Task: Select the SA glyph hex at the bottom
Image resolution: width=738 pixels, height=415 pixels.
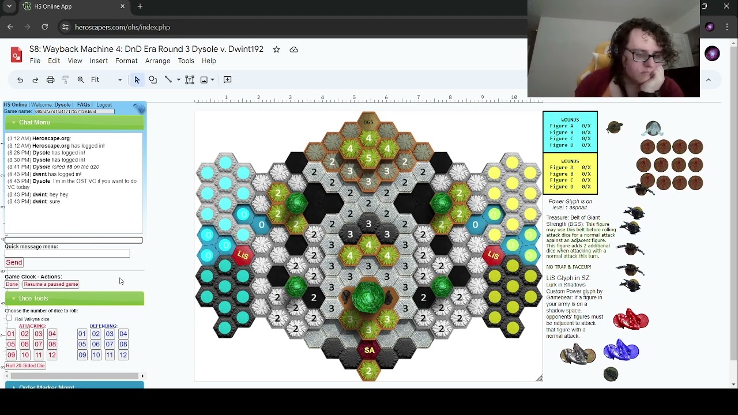Action: click(x=369, y=350)
